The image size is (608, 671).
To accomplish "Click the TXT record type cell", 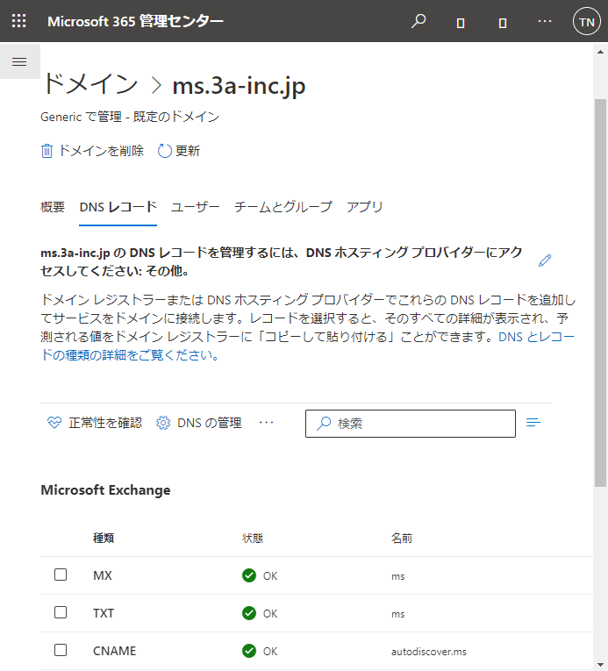I will click(104, 613).
